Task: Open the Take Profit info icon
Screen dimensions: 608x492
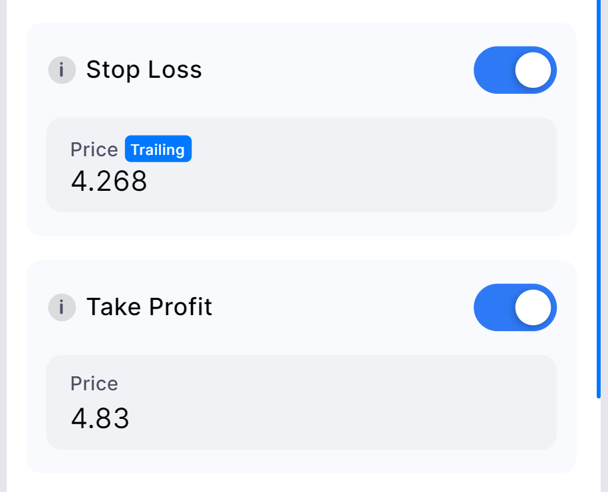Action: [62, 307]
